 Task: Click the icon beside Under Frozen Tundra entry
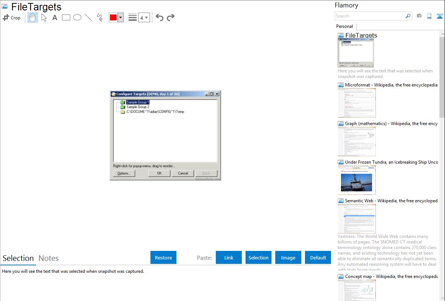341,162
